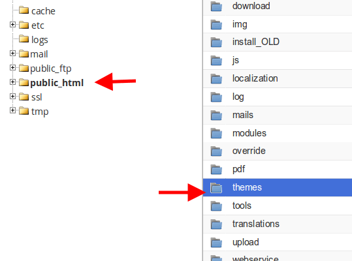The height and width of the screenshot is (261, 352).
Task: Expand the mail folder in tree
Action: (13, 53)
